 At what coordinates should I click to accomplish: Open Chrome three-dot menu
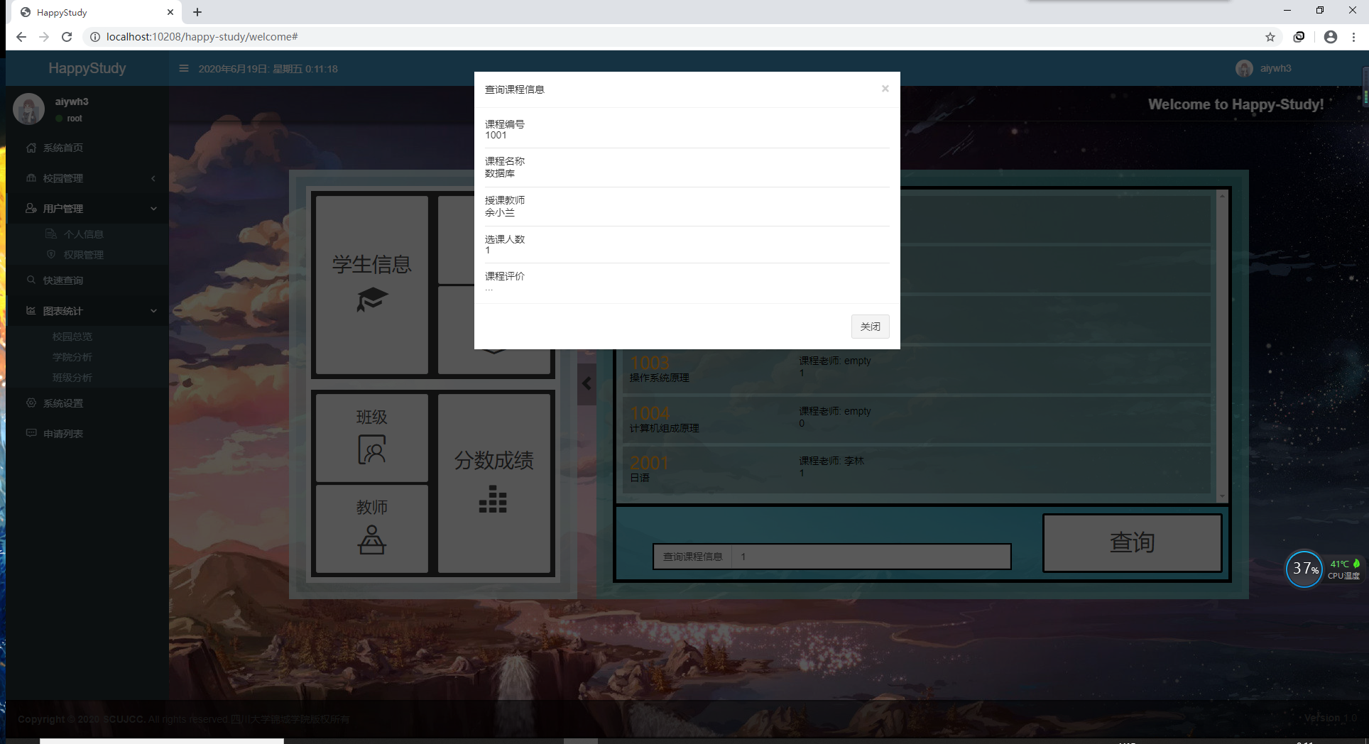point(1354,37)
